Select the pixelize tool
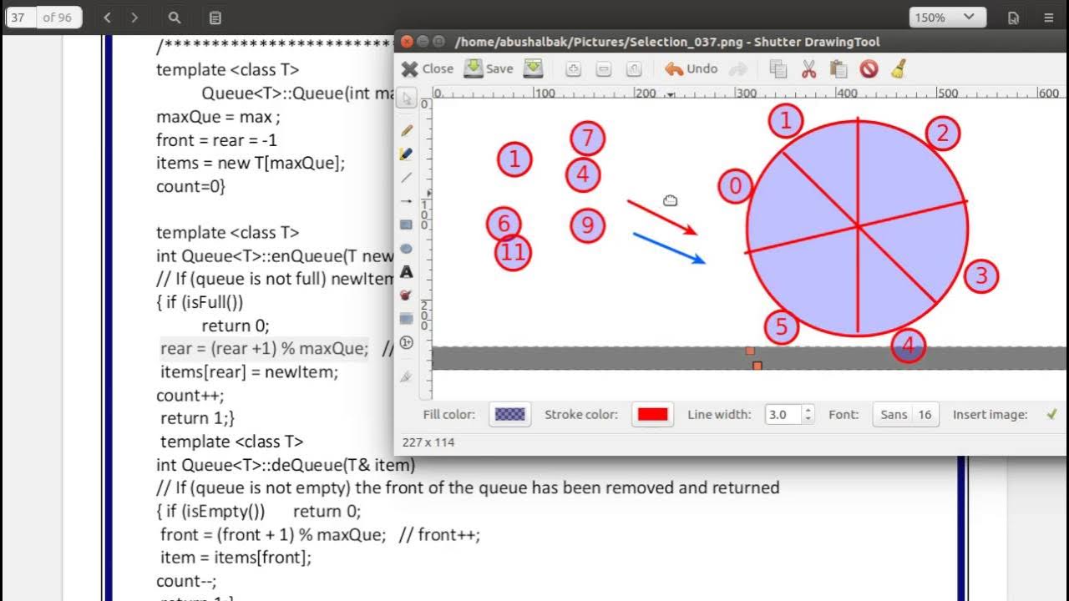The height and width of the screenshot is (601, 1069). [407, 319]
